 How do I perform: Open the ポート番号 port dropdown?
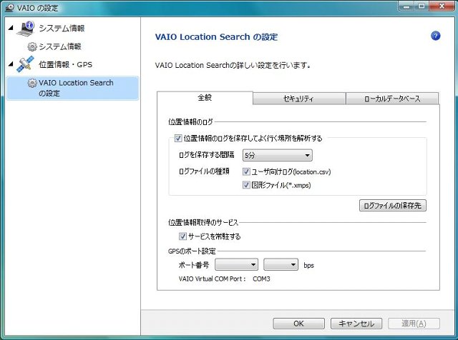click(236, 264)
